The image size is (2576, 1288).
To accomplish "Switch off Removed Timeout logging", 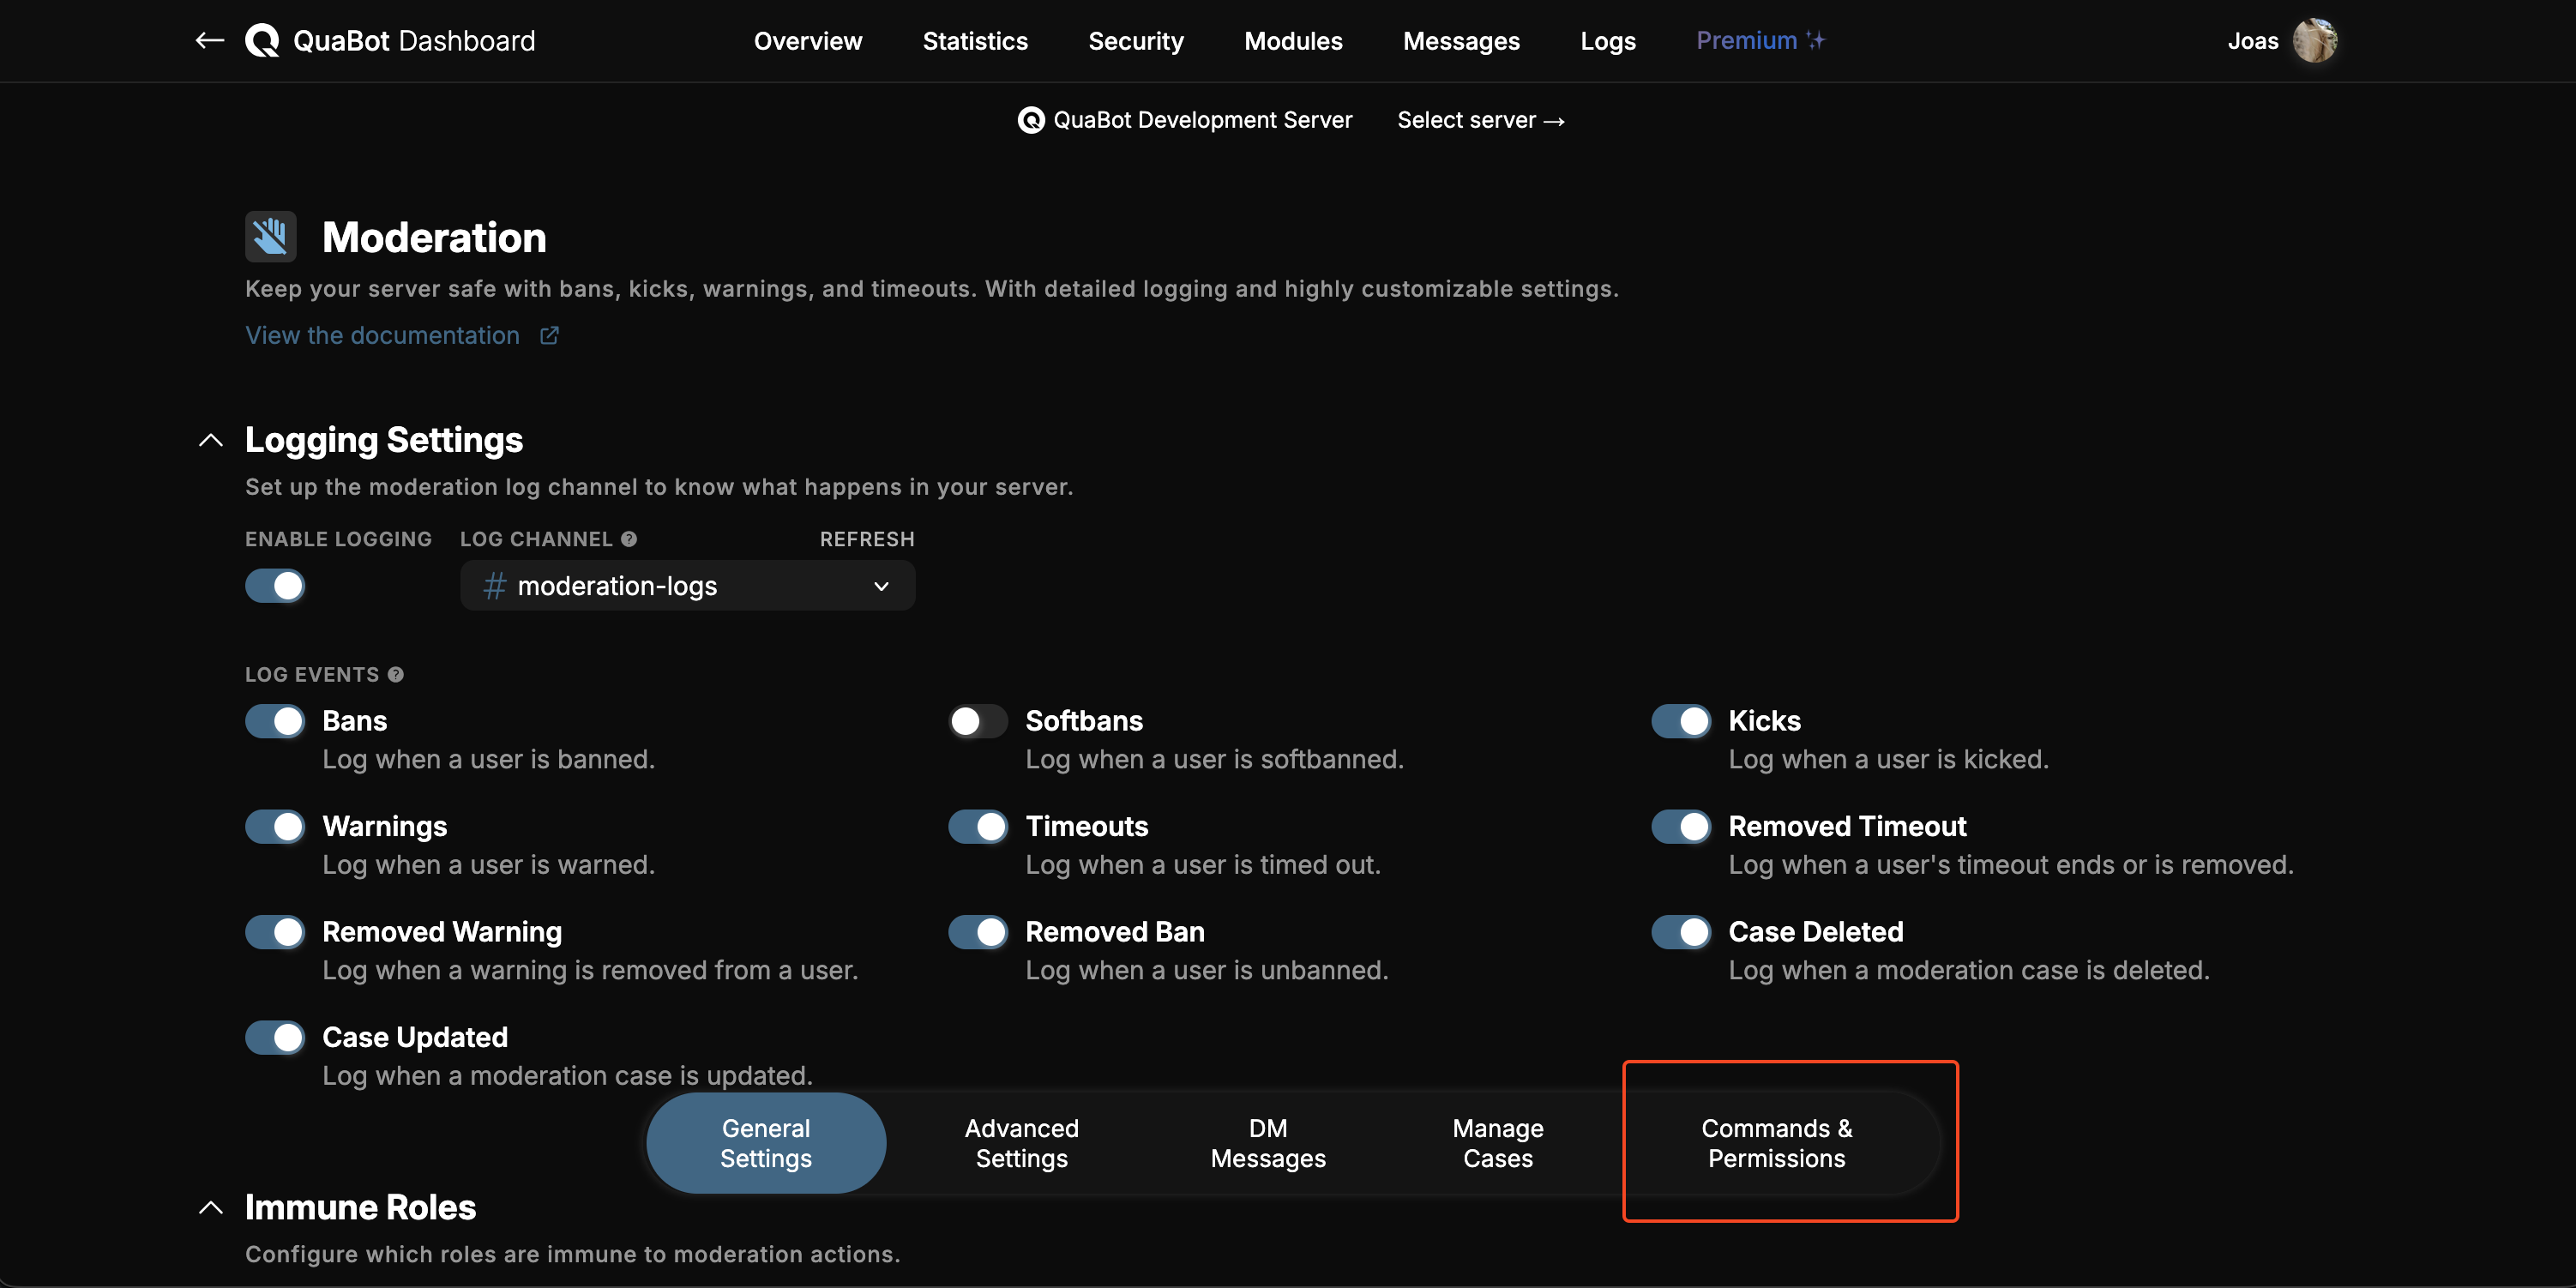I will tap(1682, 826).
